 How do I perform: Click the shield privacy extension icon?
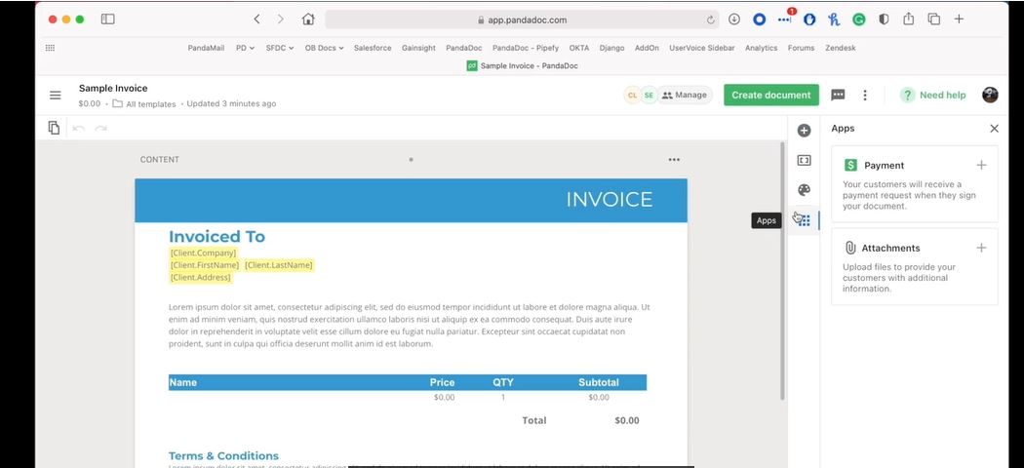click(x=884, y=19)
